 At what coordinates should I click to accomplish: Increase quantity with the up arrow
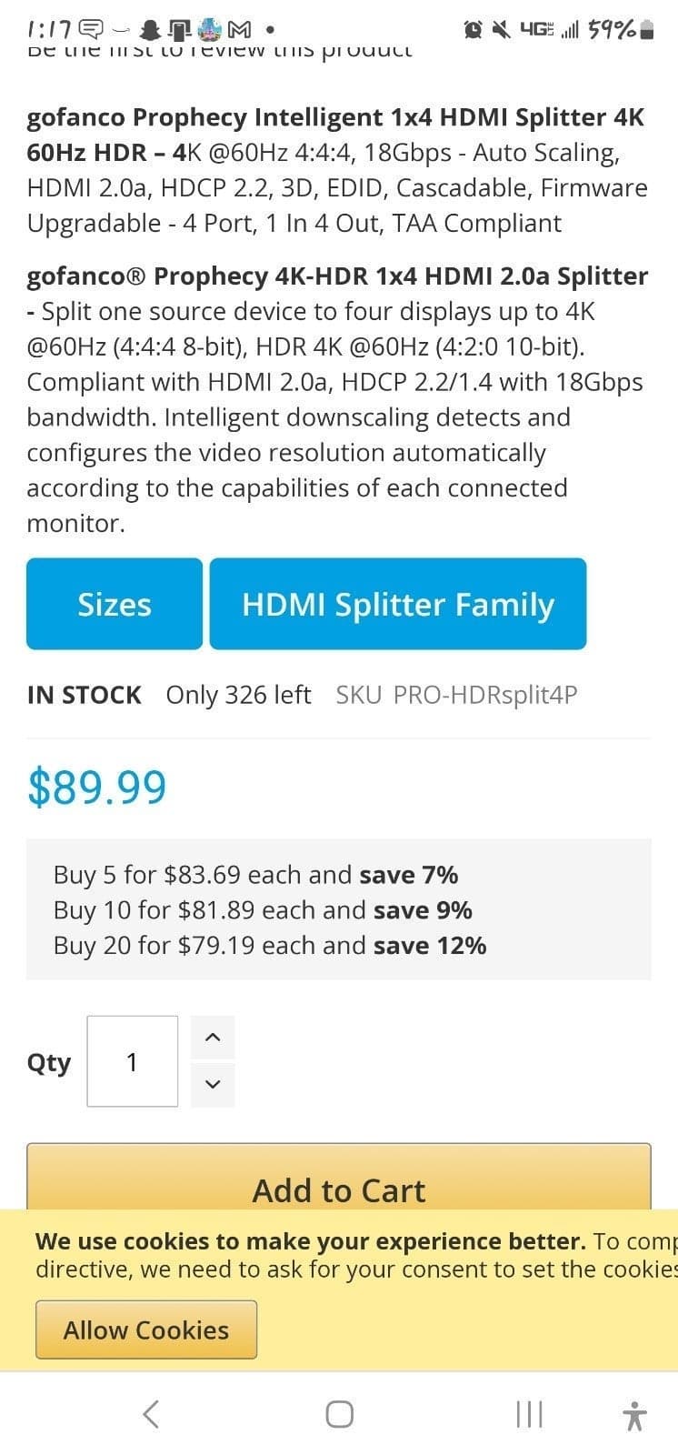pos(213,1036)
